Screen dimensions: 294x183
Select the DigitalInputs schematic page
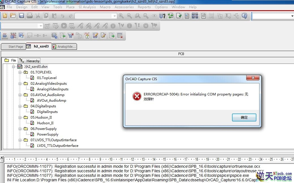(x=47, y=112)
